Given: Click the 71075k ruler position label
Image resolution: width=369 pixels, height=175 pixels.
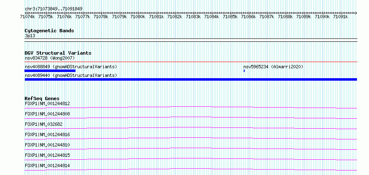Looking at the screenshot, I should [x=46, y=17].
